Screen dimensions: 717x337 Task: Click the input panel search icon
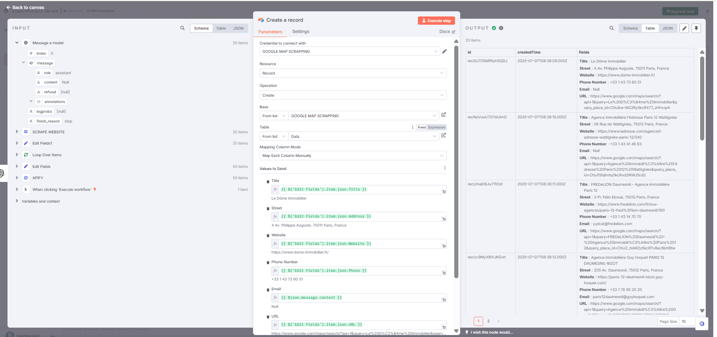tap(182, 28)
